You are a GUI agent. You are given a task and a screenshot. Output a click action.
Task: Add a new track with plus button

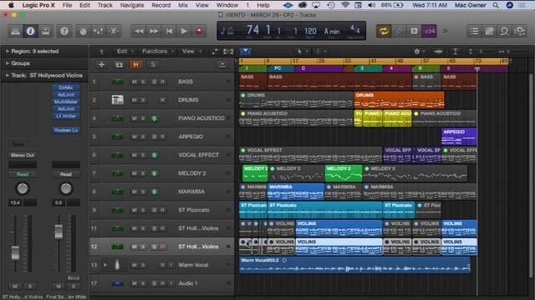click(x=101, y=64)
